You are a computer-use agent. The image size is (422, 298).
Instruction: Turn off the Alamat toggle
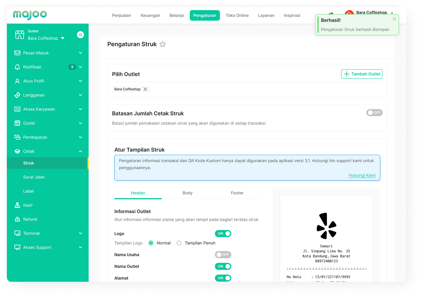tap(223, 278)
